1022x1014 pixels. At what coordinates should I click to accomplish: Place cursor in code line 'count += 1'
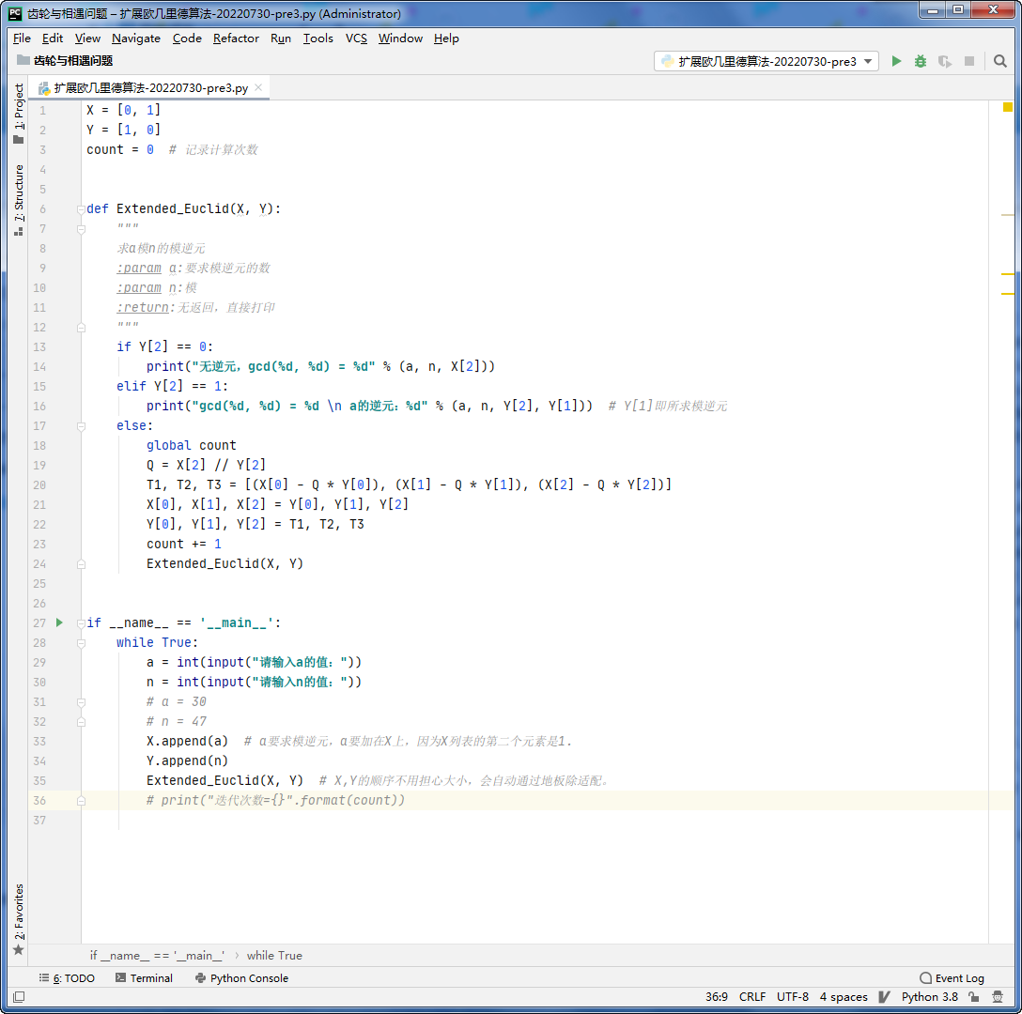click(184, 545)
